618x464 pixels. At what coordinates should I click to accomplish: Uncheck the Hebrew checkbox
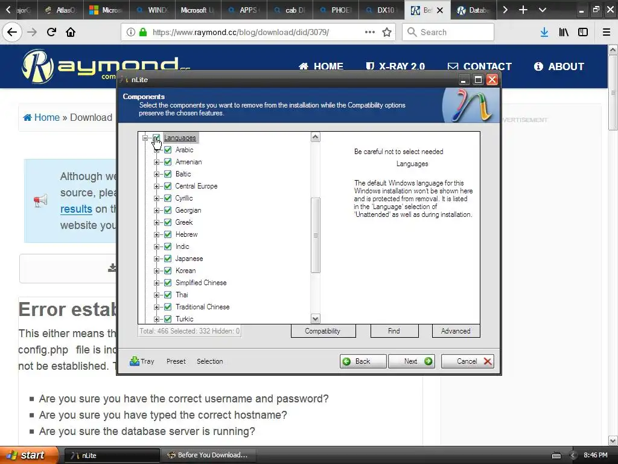click(x=168, y=234)
